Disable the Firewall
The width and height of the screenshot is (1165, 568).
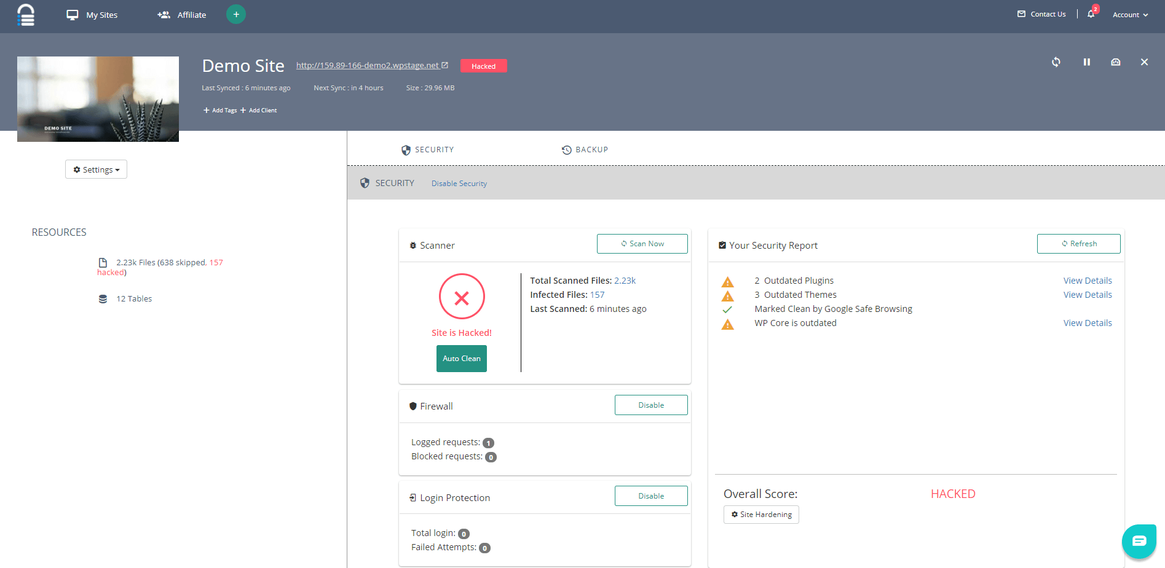pyautogui.click(x=650, y=405)
